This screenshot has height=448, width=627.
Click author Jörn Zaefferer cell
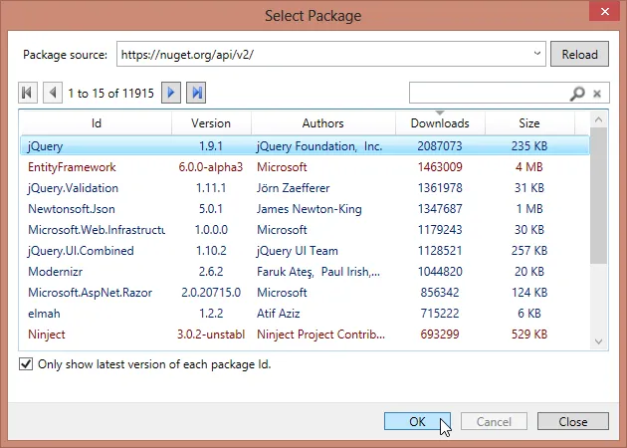coord(294,188)
